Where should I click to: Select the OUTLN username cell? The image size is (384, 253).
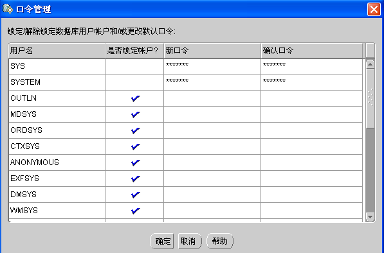coord(57,98)
